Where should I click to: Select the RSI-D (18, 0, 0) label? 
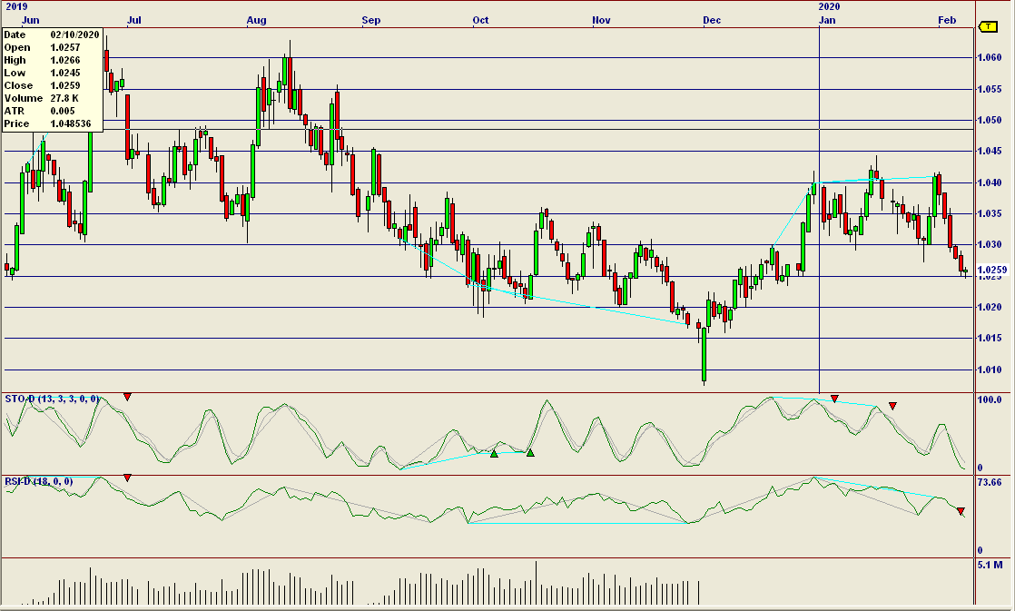[x=39, y=481]
